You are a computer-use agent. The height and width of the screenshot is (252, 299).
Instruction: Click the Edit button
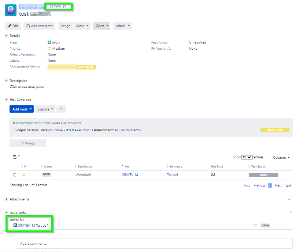(13, 26)
